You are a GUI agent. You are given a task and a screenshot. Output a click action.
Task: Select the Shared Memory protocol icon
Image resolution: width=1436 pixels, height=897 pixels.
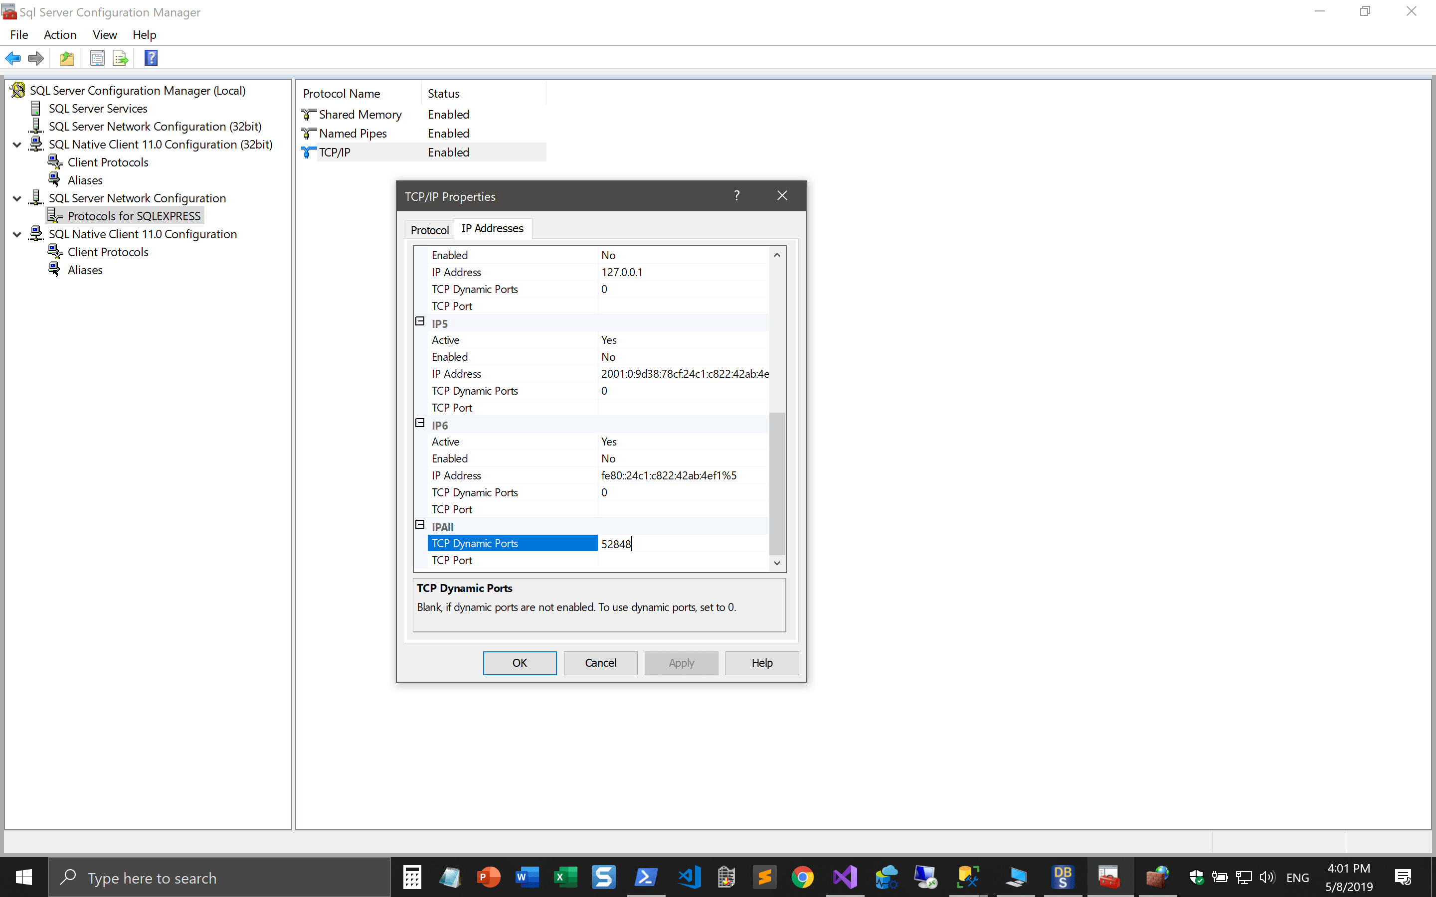click(x=308, y=114)
